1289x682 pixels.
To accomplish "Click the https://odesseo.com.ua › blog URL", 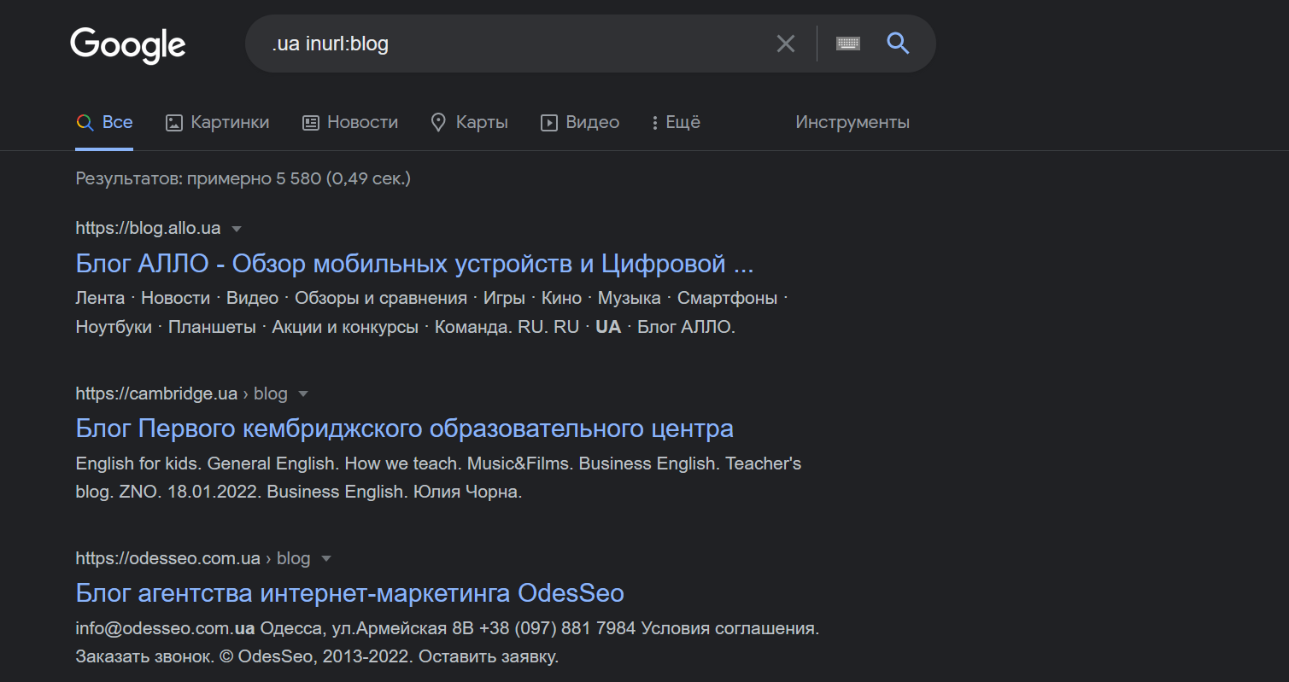I will (193, 558).
